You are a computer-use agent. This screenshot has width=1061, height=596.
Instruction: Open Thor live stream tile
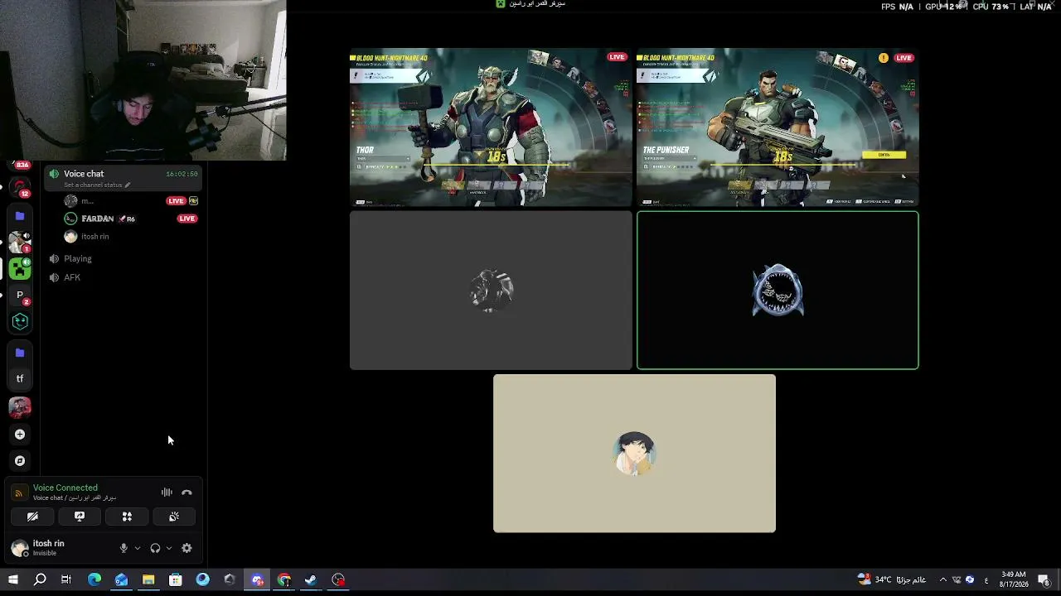pyautogui.click(x=491, y=127)
